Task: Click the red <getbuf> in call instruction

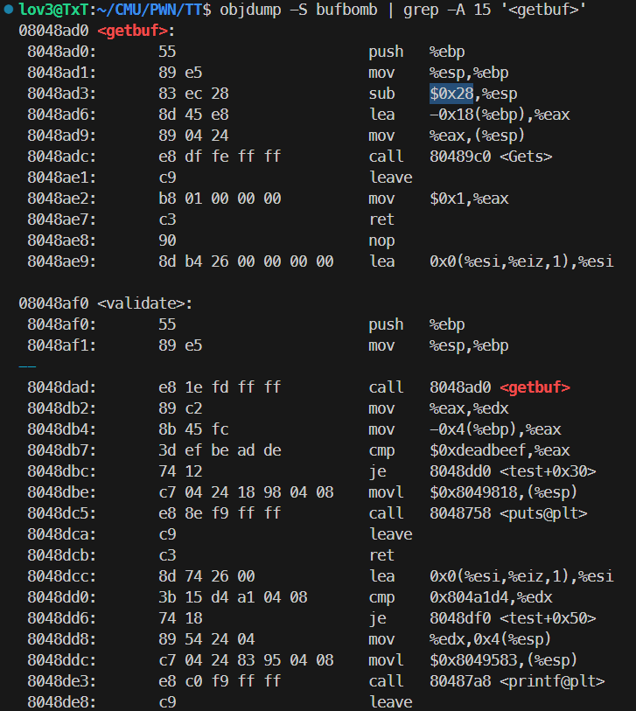Action: (535, 387)
